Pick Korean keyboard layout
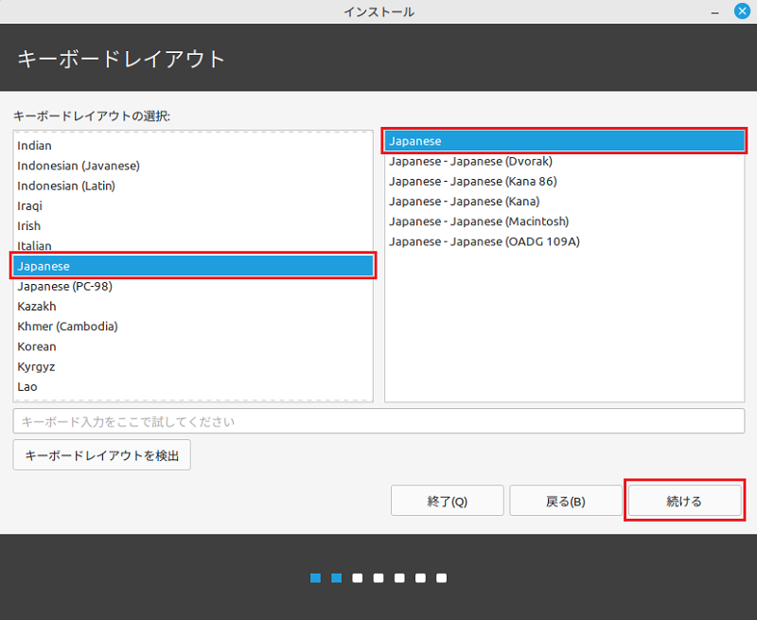The image size is (757, 620). pos(193,346)
